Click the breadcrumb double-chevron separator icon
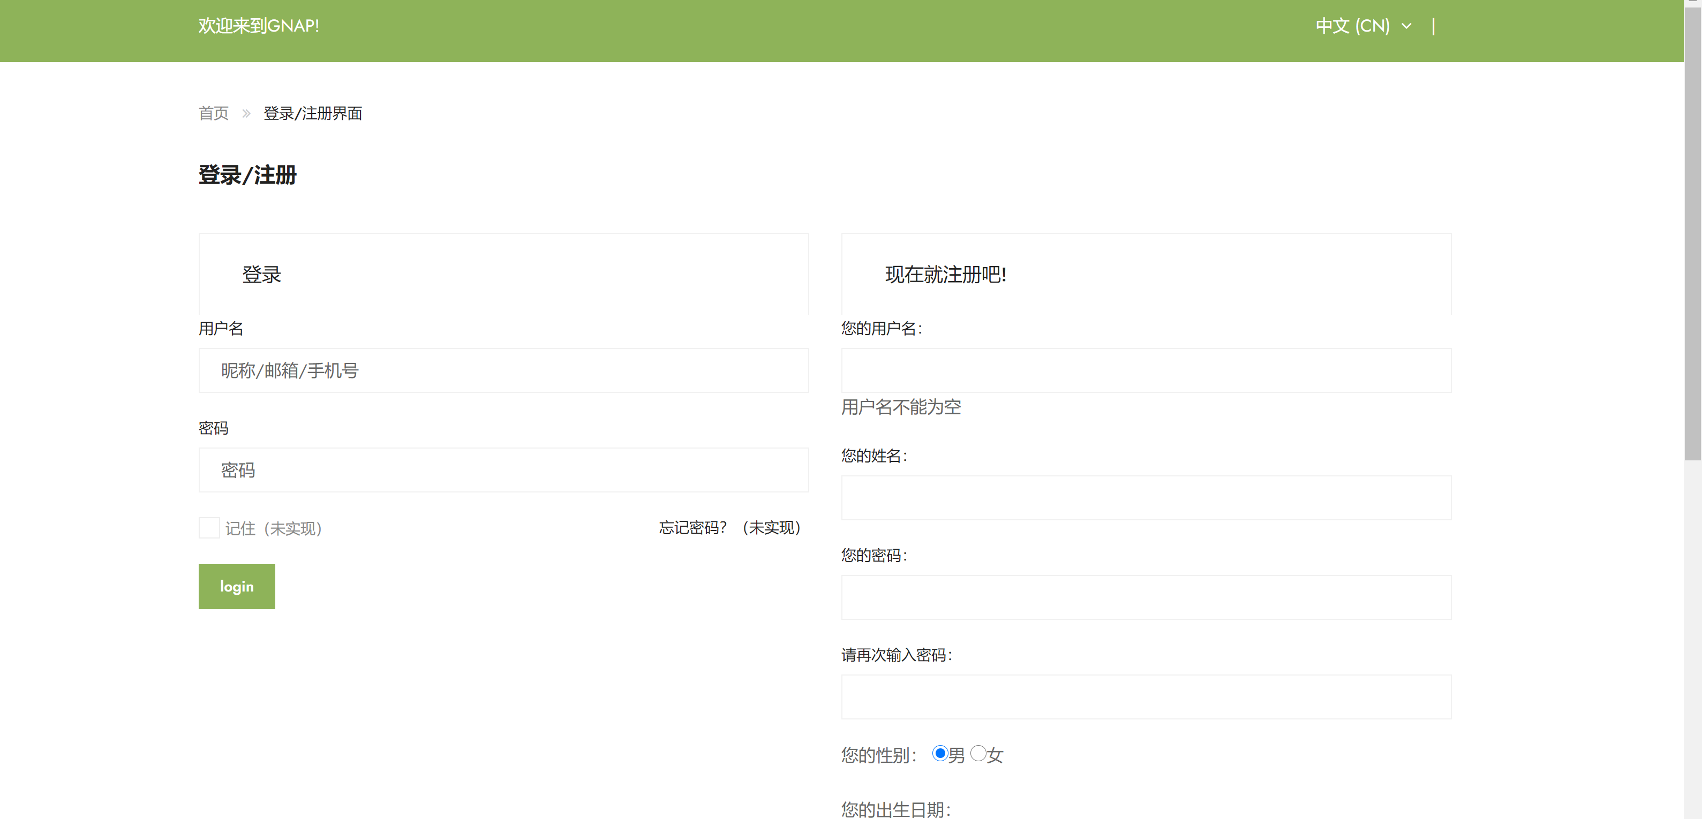1702x819 pixels. pyautogui.click(x=246, y=113)
